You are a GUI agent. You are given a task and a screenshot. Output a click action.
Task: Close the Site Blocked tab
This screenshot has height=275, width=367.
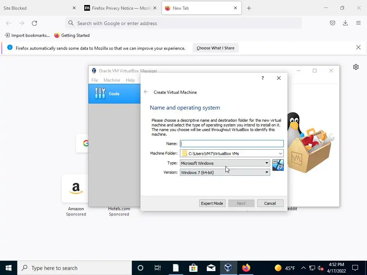click(x=74, y=8)
